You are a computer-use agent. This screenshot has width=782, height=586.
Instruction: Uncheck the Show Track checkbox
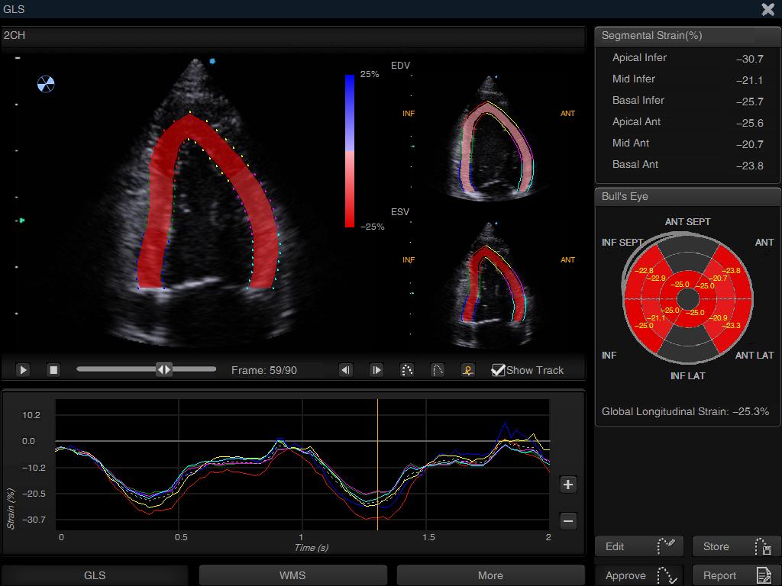tap(499, 370)
